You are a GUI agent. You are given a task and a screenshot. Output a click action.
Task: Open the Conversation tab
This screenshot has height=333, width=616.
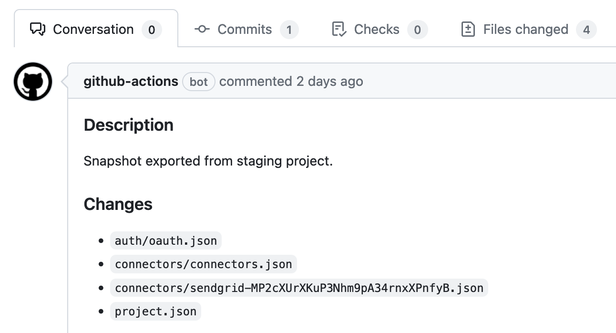coord(96,29)
